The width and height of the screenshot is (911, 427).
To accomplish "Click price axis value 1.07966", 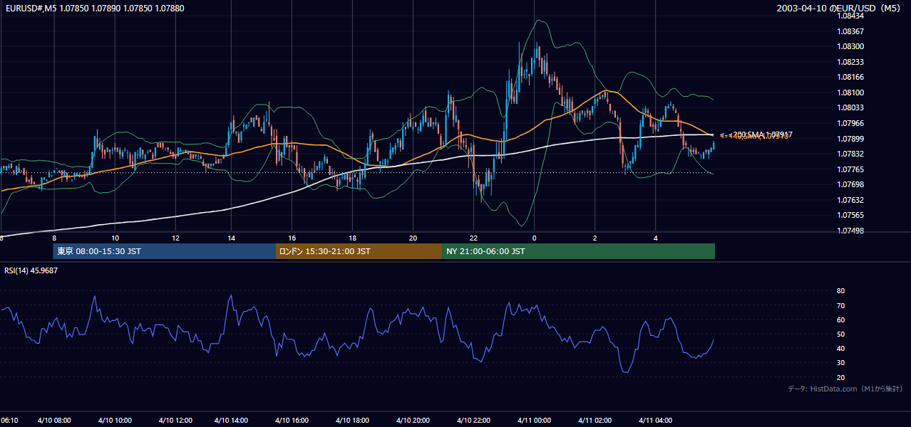I will pos(850,123).
